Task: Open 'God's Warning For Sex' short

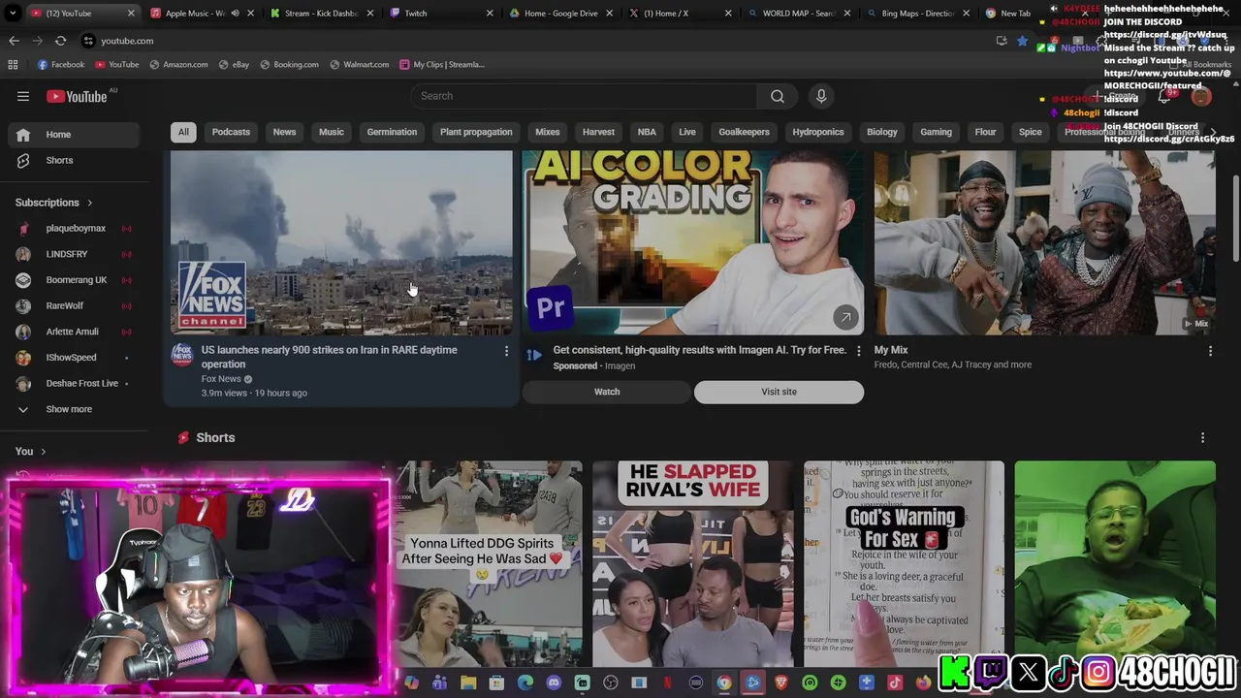Action: pyautogui.click(x=904, y=564)
